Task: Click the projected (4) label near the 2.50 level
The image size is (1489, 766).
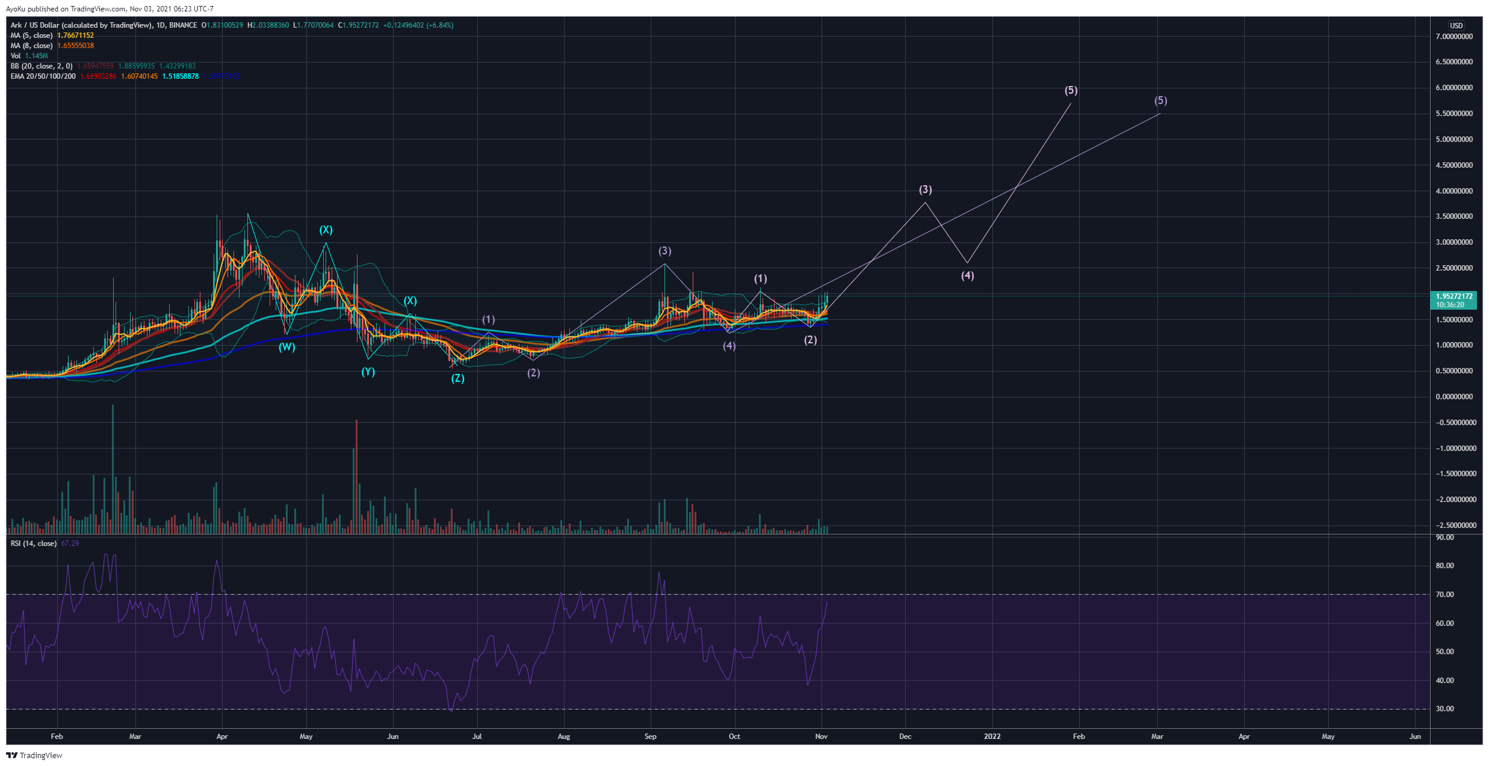Action: (967, 275)
